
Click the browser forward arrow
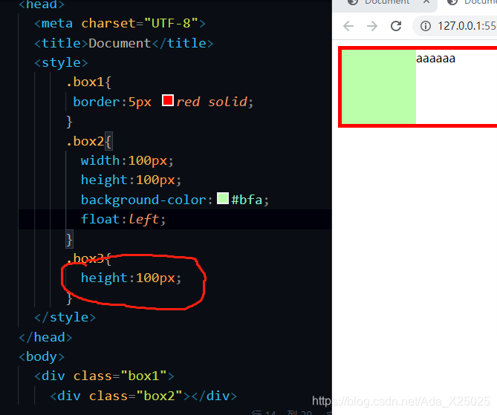click(372, 26)
